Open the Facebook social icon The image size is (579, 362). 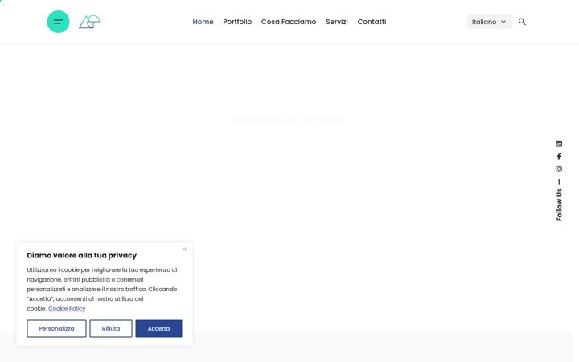(559, 156)
